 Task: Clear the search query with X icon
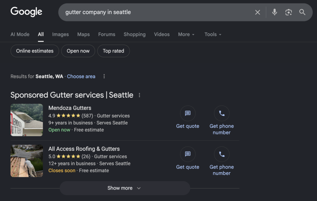pyautogui.click(x=257, y=12)
